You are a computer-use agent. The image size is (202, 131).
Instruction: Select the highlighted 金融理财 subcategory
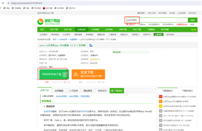(x=159, y=34)
